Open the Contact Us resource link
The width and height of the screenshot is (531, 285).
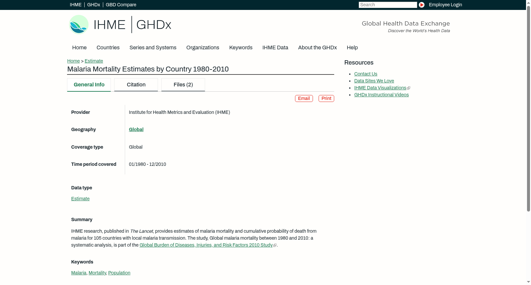coord(366,74)
